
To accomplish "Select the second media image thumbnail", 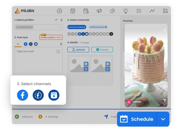I will pos(101,65).
